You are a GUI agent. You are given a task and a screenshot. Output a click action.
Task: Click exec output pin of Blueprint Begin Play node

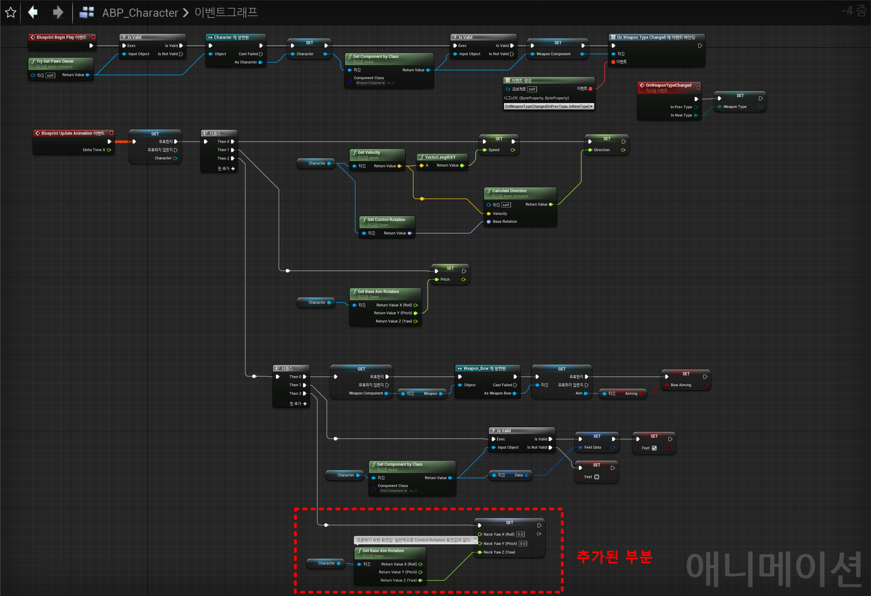click(91, 46)
